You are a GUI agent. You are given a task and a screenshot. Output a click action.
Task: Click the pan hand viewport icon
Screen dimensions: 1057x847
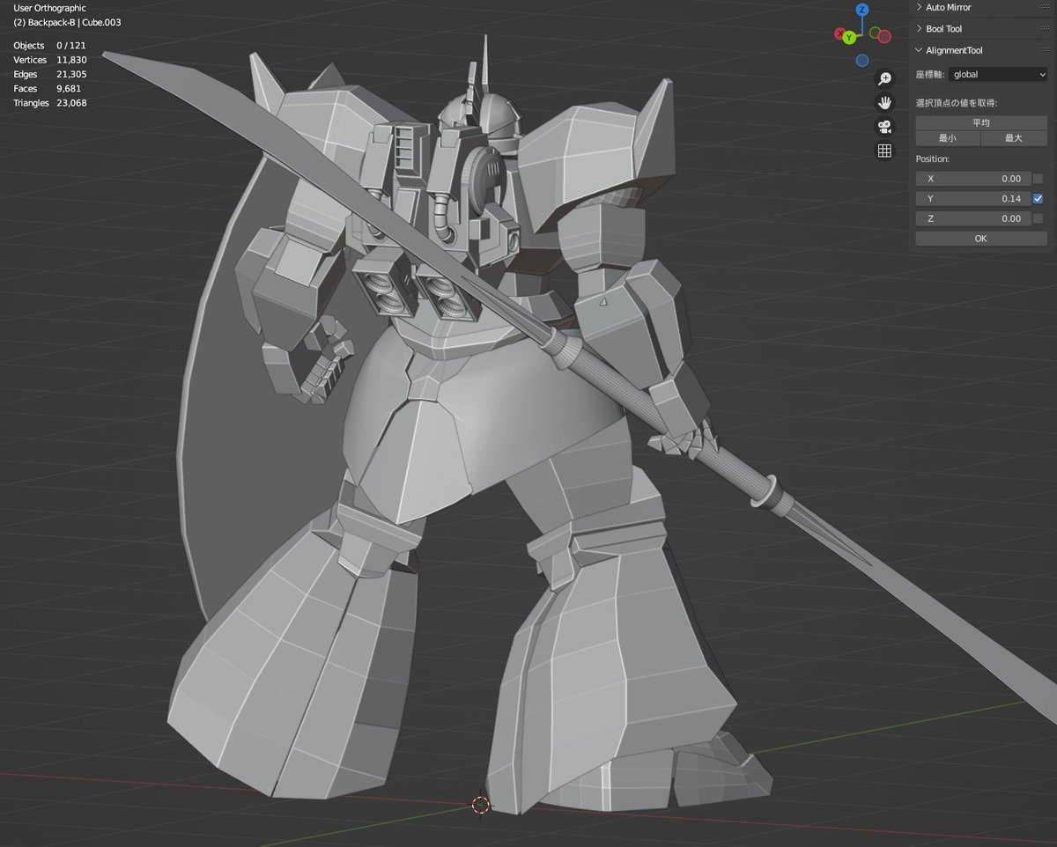click(884, 103)
